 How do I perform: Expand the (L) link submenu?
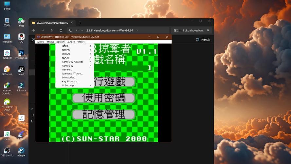pos(75,46)
